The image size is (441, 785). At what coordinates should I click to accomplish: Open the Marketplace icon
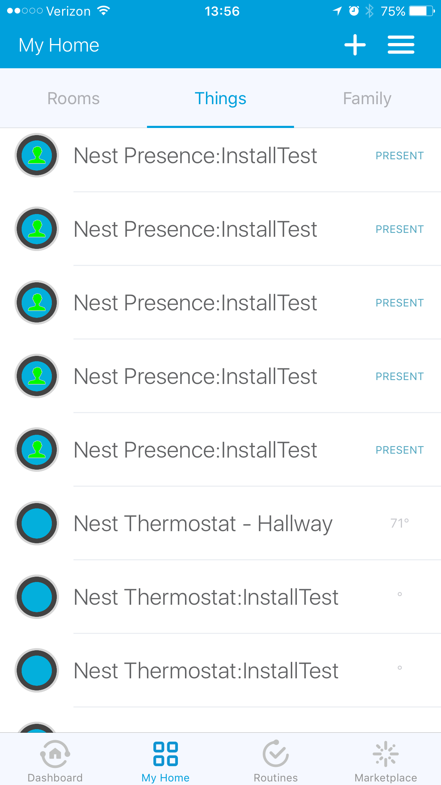pos(386,753)
